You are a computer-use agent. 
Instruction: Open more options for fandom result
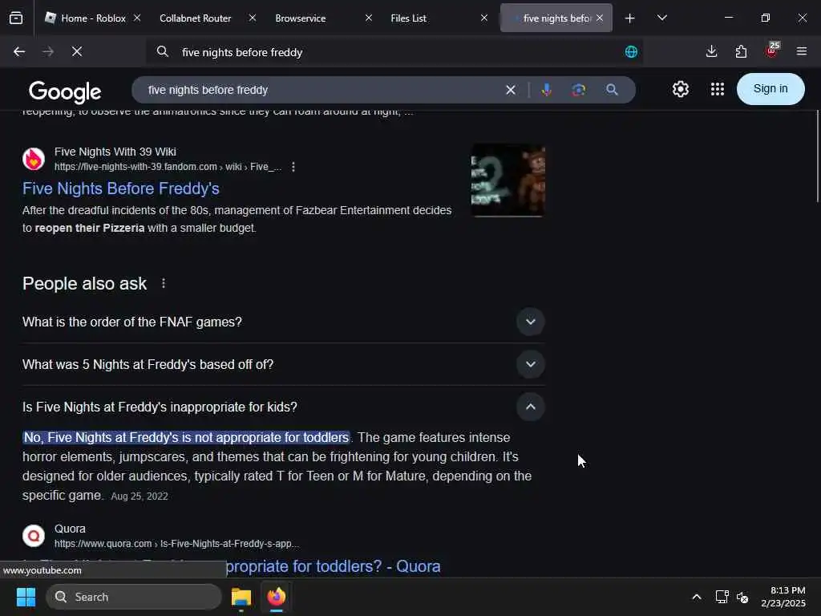[x=293, y=167]
